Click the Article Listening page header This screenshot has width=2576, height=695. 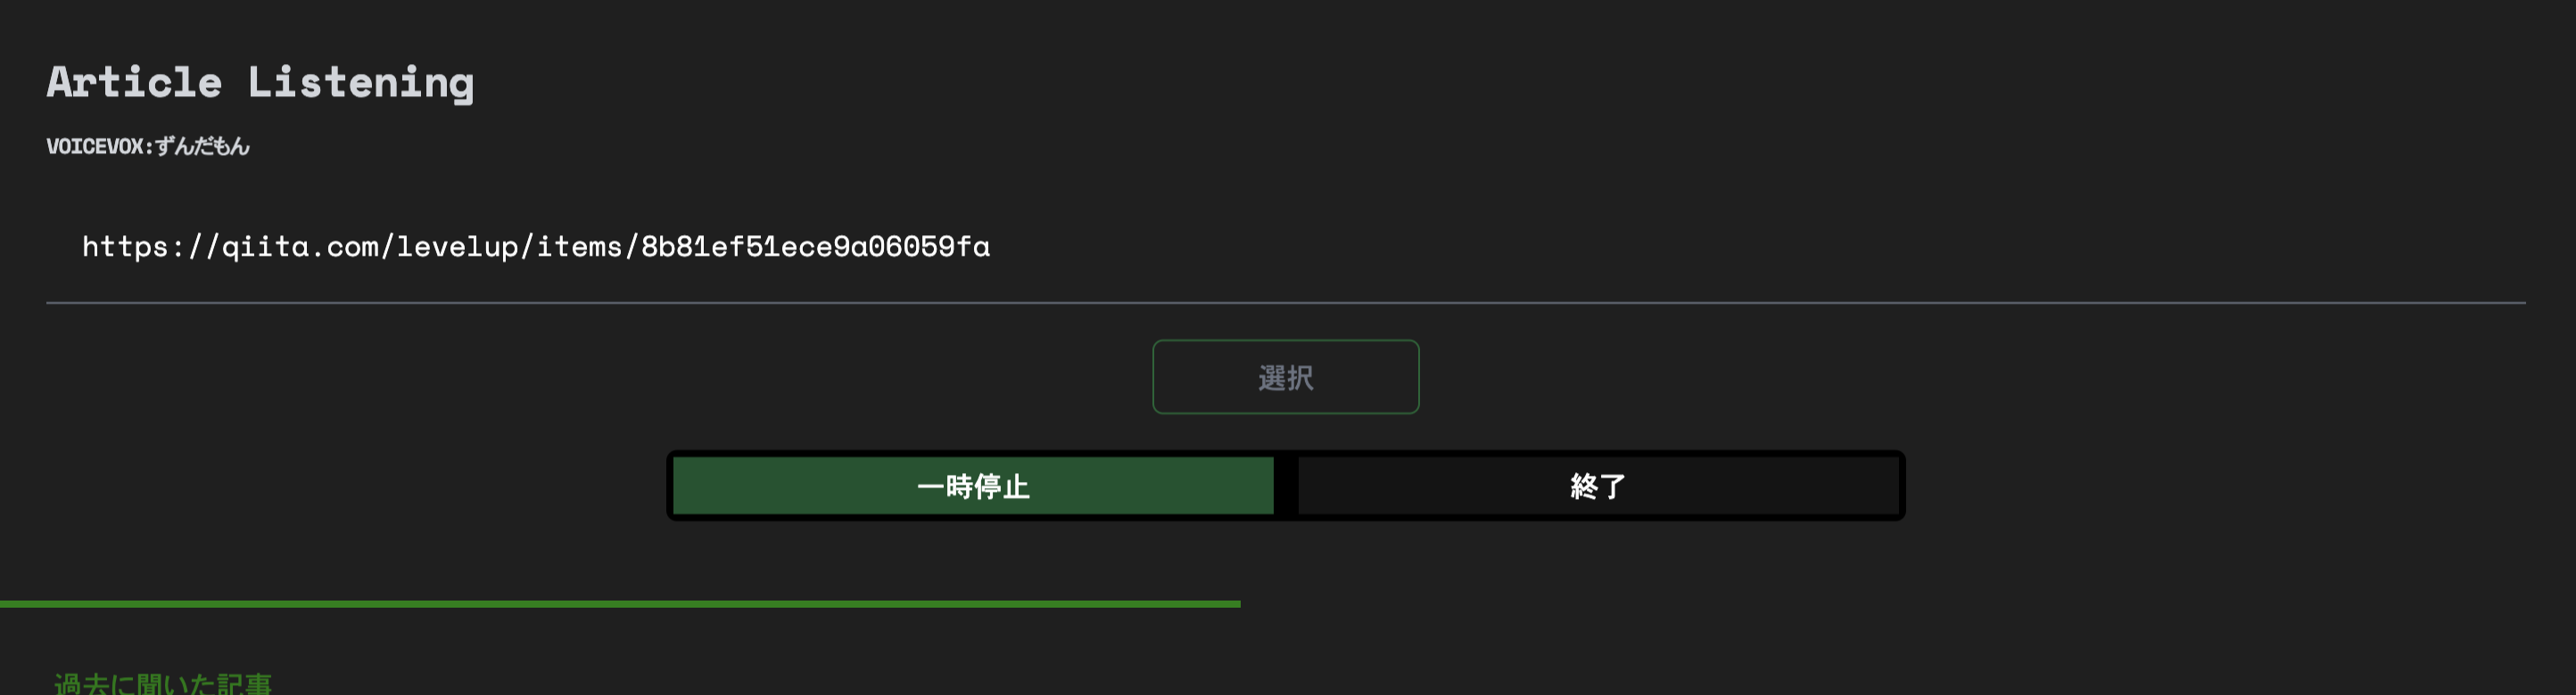pos(261,81)
